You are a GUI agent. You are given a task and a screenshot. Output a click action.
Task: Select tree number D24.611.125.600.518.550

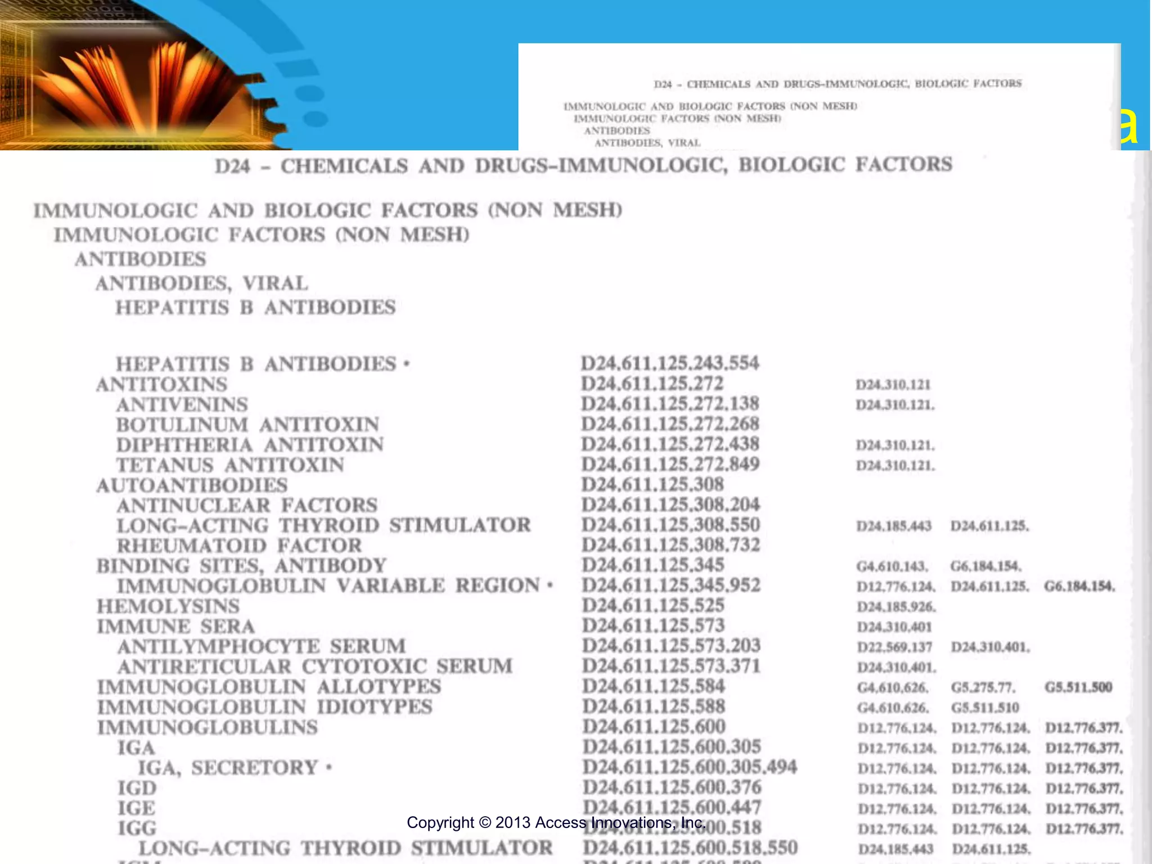pos(690,848)
